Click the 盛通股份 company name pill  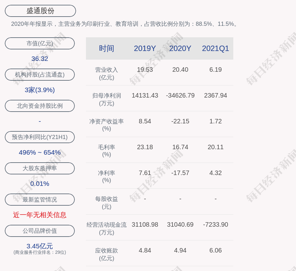40,11
